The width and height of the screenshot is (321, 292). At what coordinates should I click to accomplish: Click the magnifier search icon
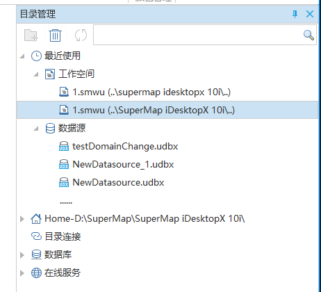[x=308, y=35]
